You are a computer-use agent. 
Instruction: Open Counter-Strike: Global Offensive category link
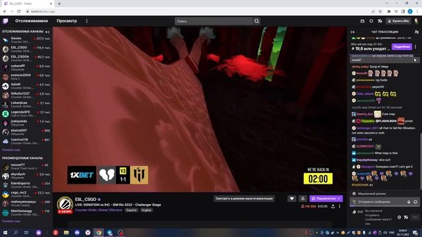[x=98, y=210]
